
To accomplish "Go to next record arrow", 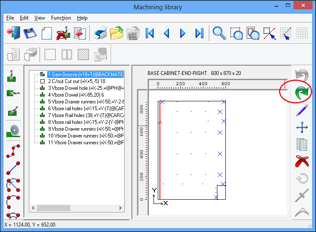I will [182, 33].
